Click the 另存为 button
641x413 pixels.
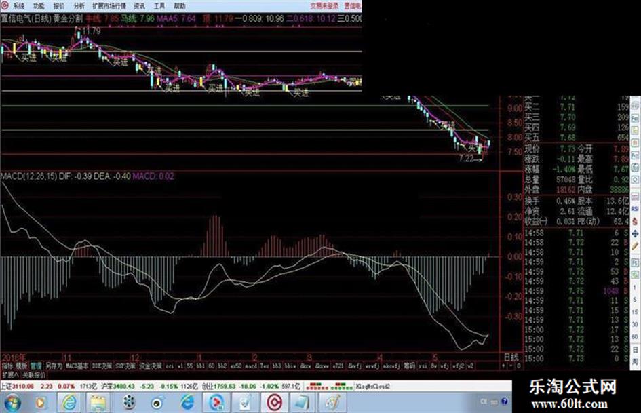(54, 366)
